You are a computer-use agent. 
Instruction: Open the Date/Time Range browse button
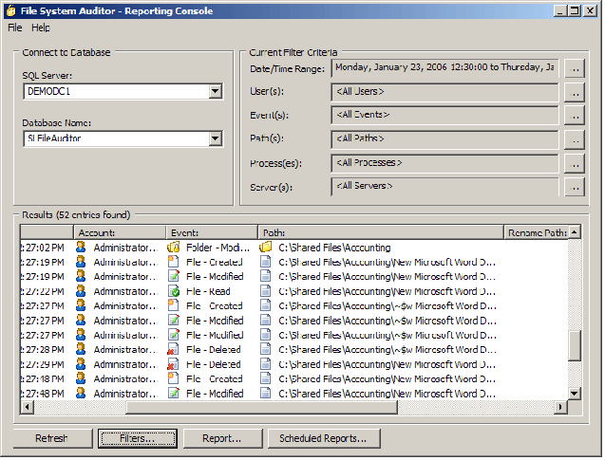pyautogui.click(x=574, y=68)
